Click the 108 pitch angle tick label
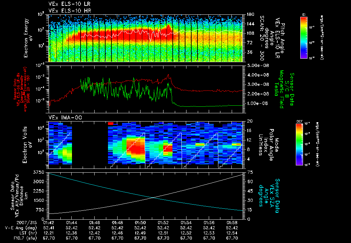Image resolution: width=351 pixels, height=243 pixels. tap(251, 33)
